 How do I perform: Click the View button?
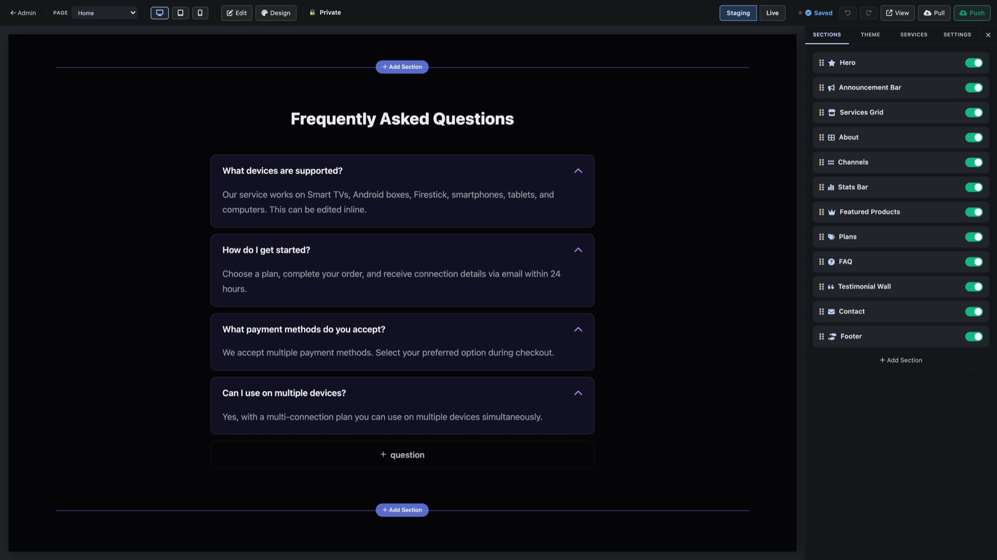click(x=897, y=13)
